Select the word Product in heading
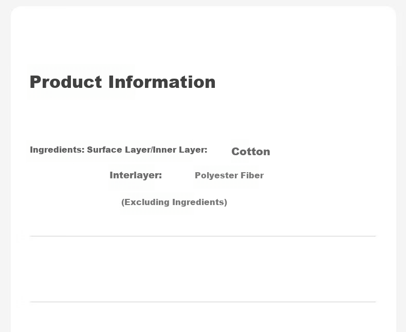This screenshot has height=332, width=406. point(66,82)
